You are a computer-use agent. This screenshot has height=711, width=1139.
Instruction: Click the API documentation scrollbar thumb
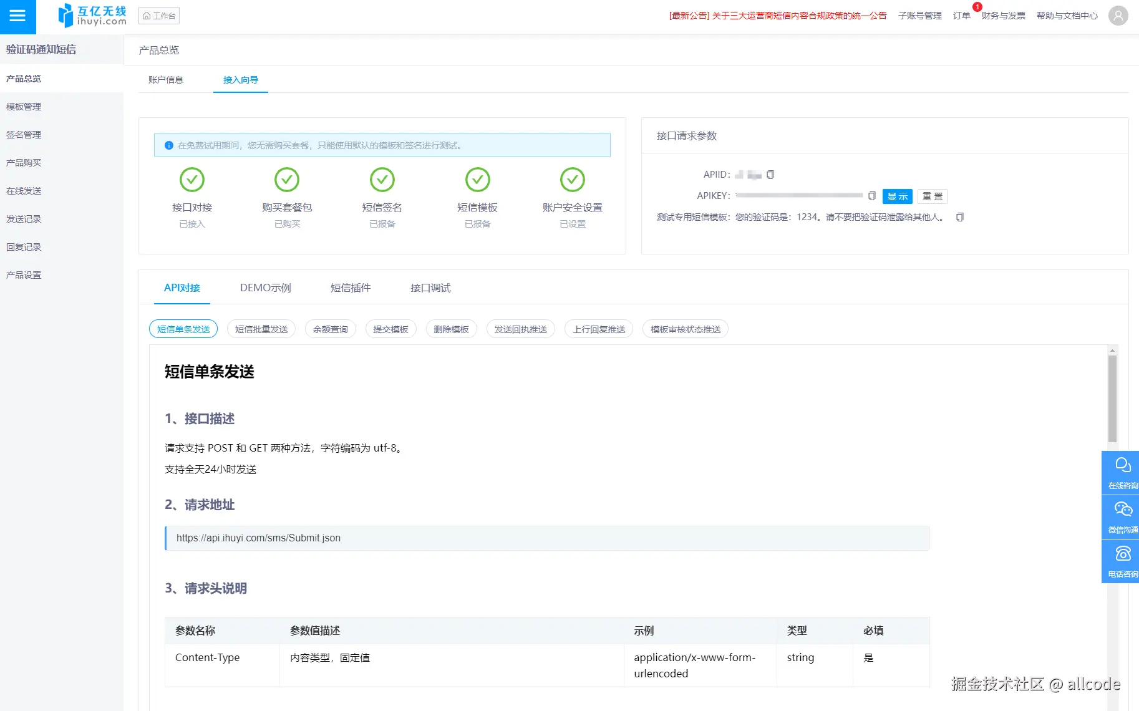[x=1112, y=399]
